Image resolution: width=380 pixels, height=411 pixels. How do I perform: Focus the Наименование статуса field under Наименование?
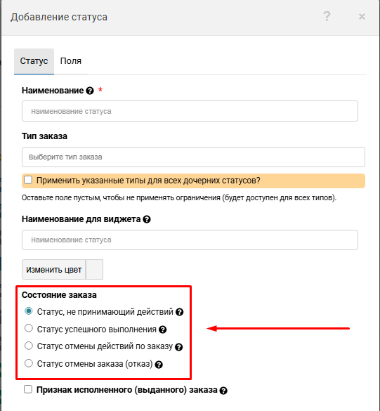[x=190, y=111]
